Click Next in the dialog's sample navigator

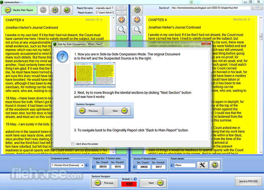click(117, 111)
